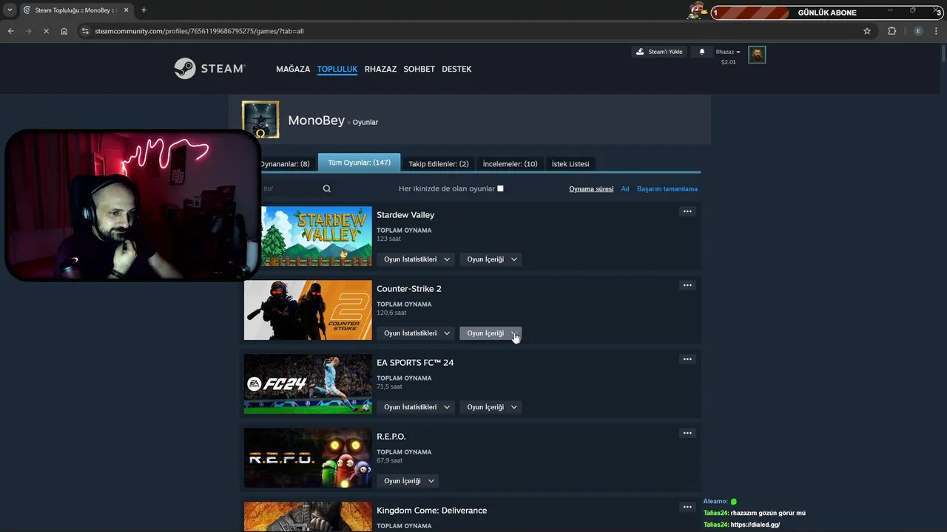This screenshot has height=532, width=947.
Task: Click Stardew Valley title text
Action: click(x=405, y=215)
